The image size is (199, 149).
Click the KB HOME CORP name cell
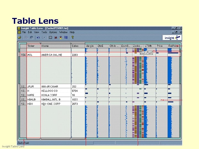tap(56, 104)
